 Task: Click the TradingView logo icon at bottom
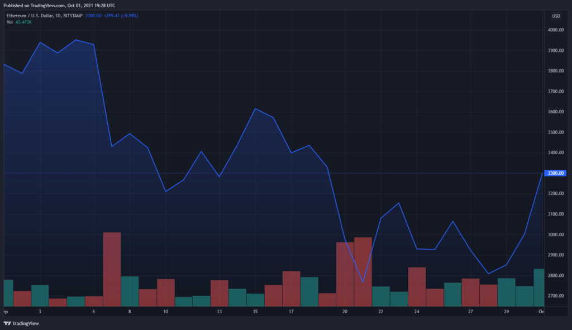pos(7,323)
